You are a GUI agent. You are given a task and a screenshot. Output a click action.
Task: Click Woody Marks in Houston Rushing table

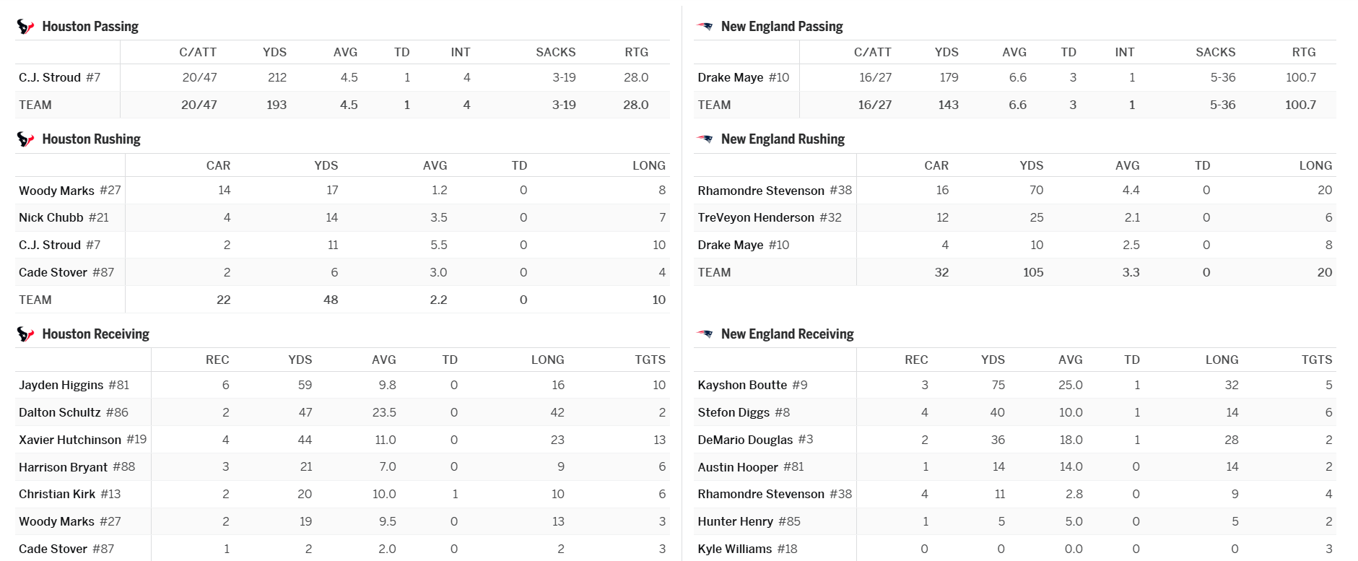point(56,191)
